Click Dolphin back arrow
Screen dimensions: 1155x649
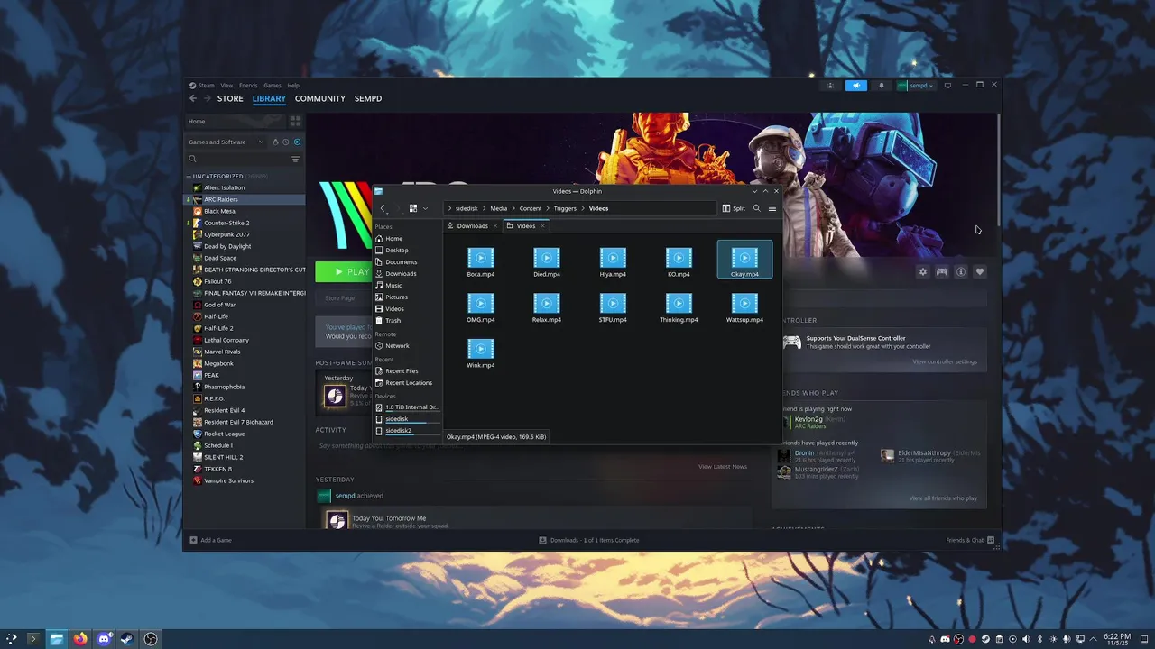[383, 208]
